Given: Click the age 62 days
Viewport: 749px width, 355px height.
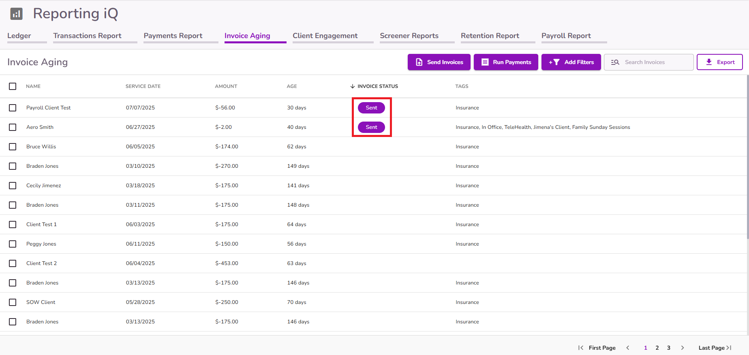Looking at the screenshot, I should point(297,147).
